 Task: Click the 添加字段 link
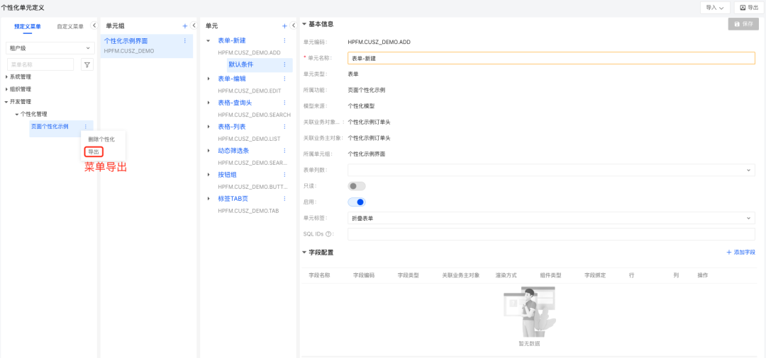pos(740,253)
